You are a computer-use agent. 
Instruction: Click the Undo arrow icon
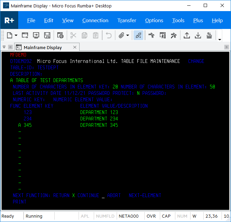pyautogui.click(x=109, y=35)
